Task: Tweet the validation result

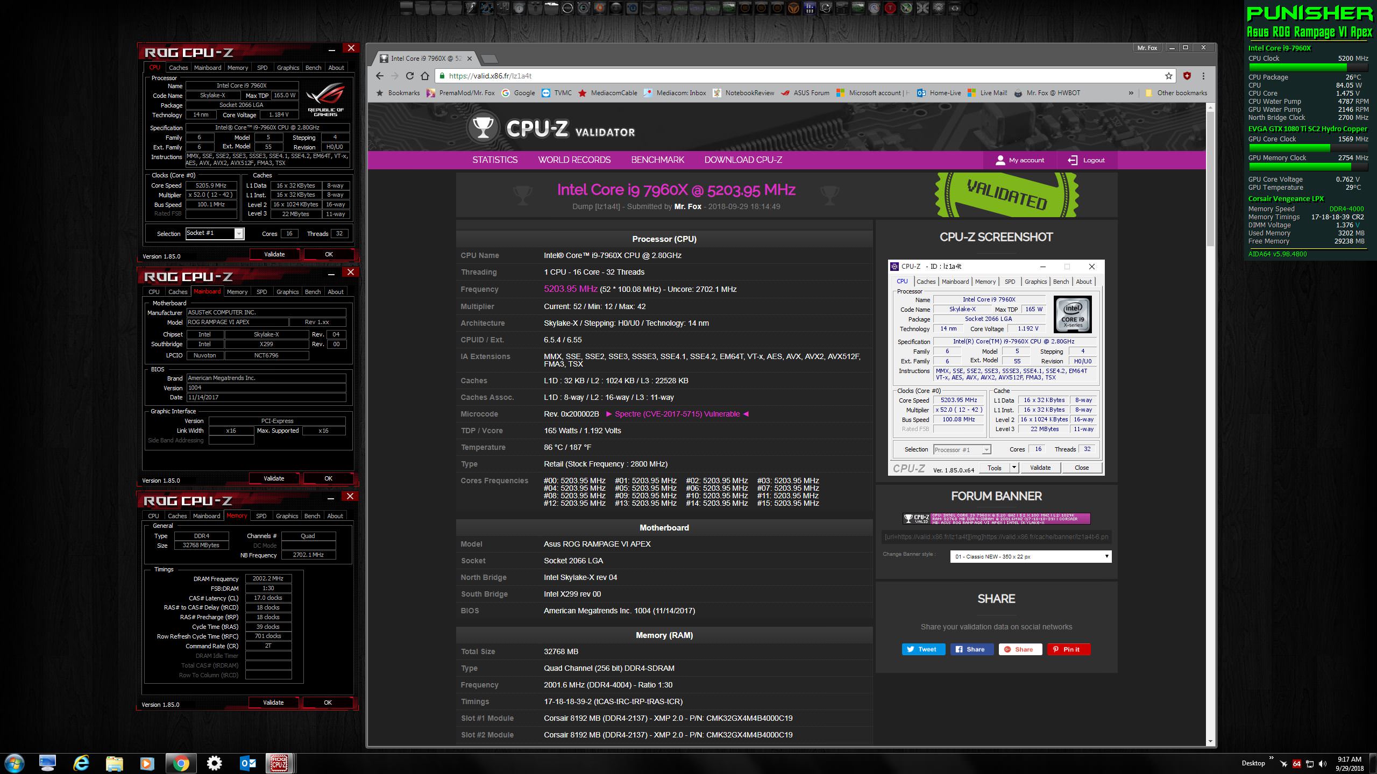Action: [x=923, y=649]
